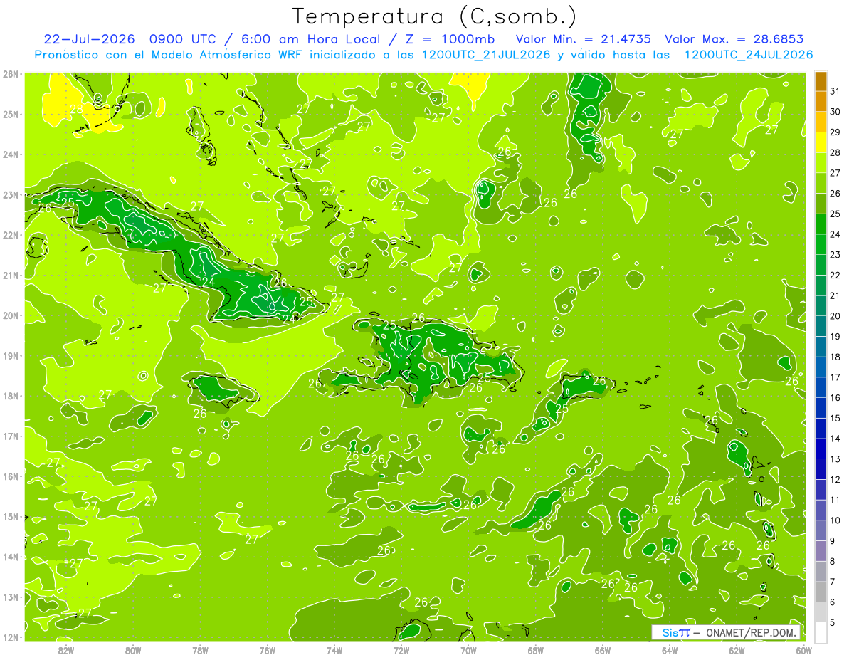This screenshot has height=660, width=854.
Task: Click the colorbar legend value "31"
Action: pos(835,90)
